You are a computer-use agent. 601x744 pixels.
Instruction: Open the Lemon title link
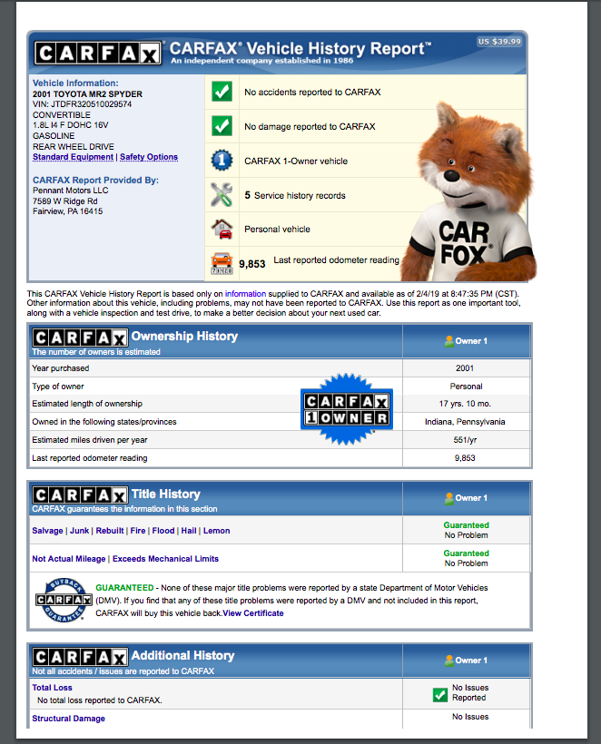point(216,531)
